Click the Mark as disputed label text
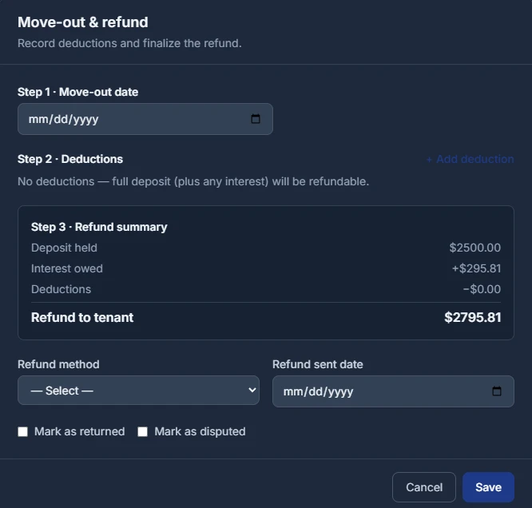Image resolution: width=532 pixels, height=508 pixels. coord(200,431)
